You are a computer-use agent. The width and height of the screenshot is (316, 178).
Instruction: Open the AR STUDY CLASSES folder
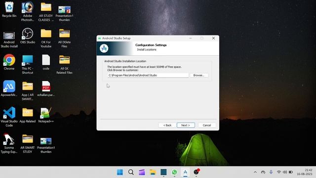46,11
